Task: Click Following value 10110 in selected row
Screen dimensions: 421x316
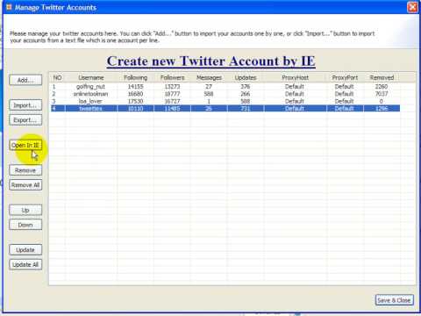Action: (x=135, y=109)
